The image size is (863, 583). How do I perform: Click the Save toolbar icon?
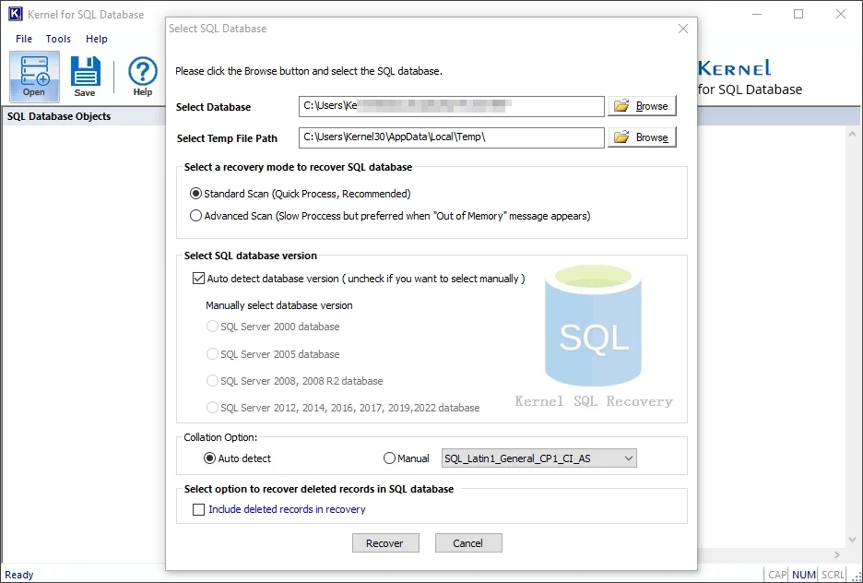point(85,77)
